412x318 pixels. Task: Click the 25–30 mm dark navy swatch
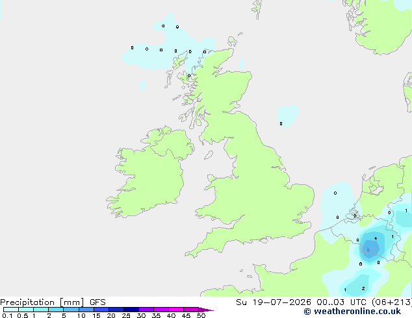click(x=131, y=310)
